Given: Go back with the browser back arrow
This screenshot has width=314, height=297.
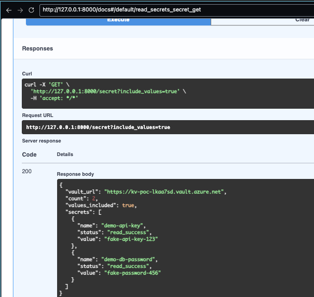Looking at the screenshot, I should [x=9, y=10].
